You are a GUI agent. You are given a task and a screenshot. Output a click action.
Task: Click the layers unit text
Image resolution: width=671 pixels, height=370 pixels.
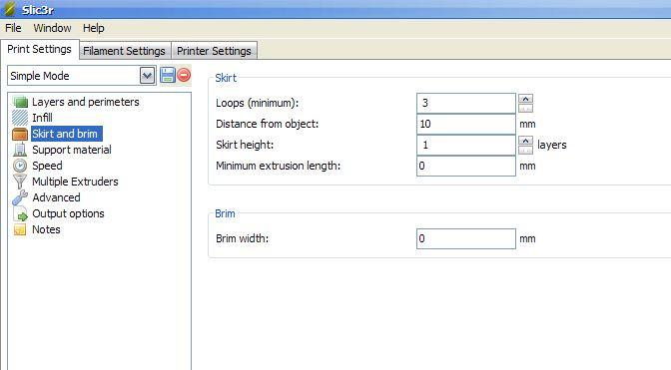[x=551, y=145]
